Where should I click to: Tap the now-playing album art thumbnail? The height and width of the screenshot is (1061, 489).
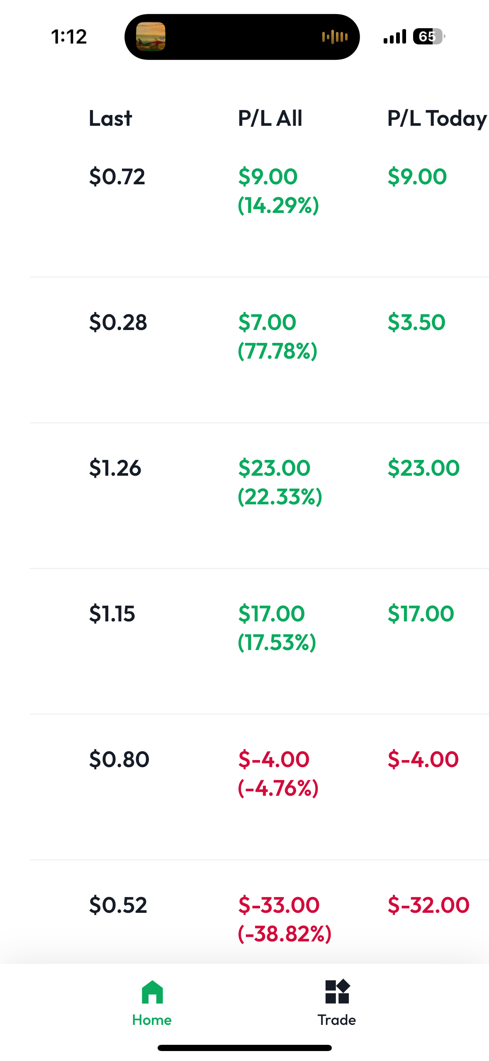click(151, 37)
